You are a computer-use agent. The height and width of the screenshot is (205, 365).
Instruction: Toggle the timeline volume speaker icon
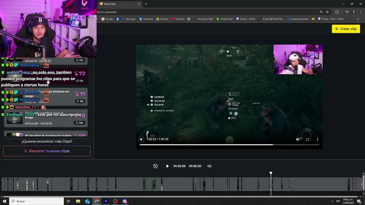209,166
